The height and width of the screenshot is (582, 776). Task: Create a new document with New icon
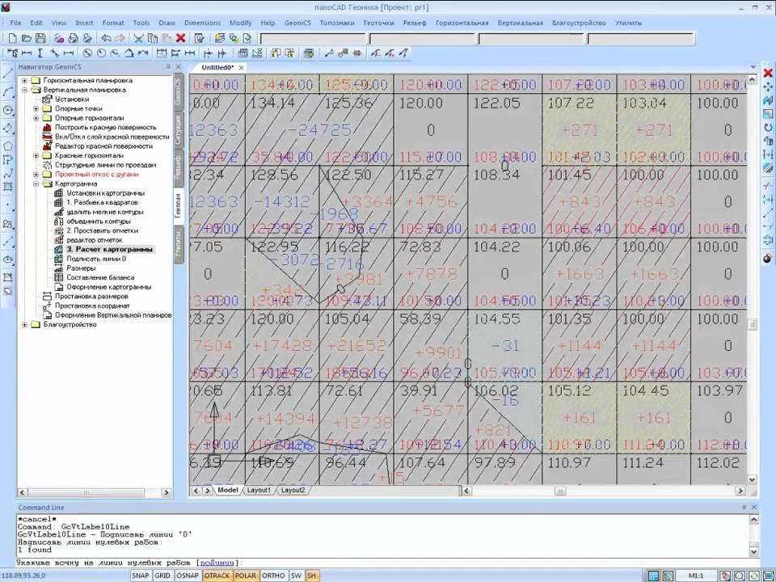tap(13, 38)
